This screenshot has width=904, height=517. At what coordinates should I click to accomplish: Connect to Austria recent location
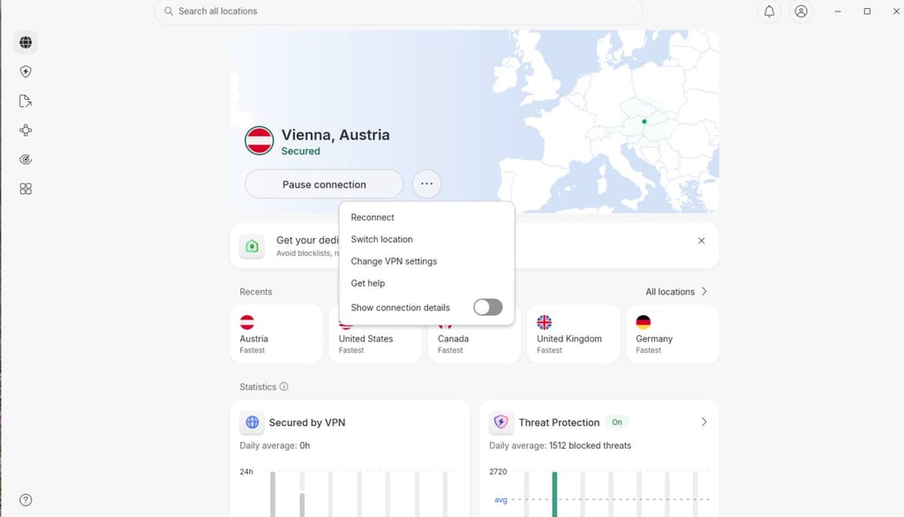pyautogui.click(x=276, y=334)
